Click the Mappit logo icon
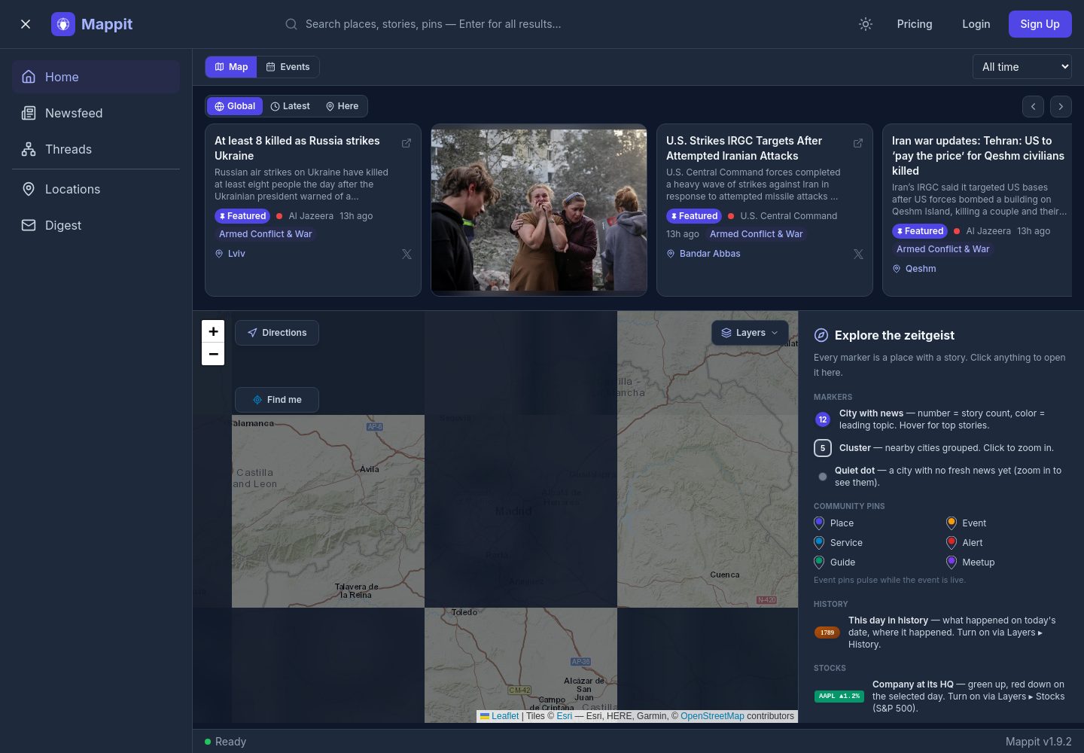Screen dimensions: 1084x753 pyautogui.click(x=63, y=24)
